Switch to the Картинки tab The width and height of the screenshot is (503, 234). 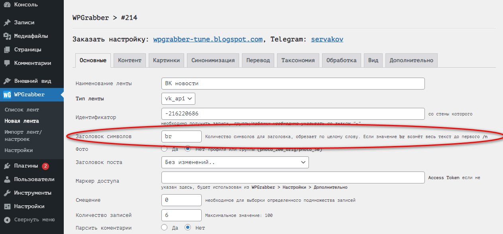[x=166, y=60]
